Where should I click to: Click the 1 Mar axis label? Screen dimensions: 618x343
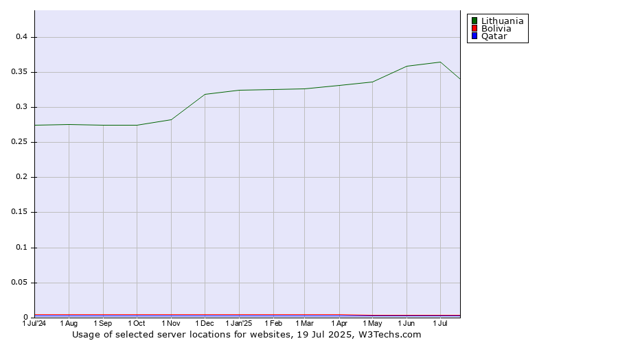305,323
